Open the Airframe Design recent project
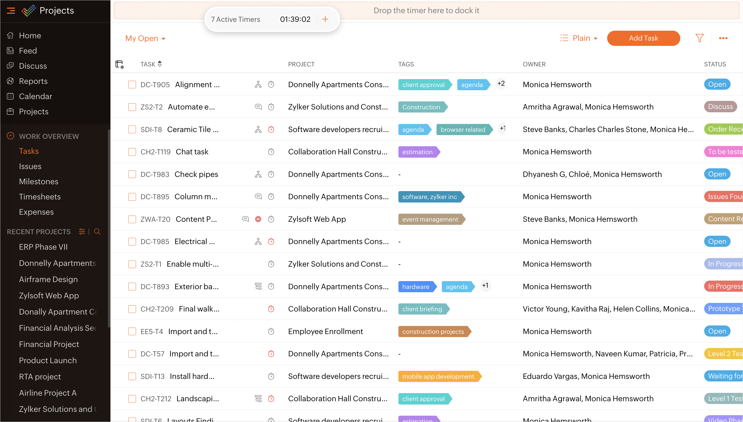 48,279
